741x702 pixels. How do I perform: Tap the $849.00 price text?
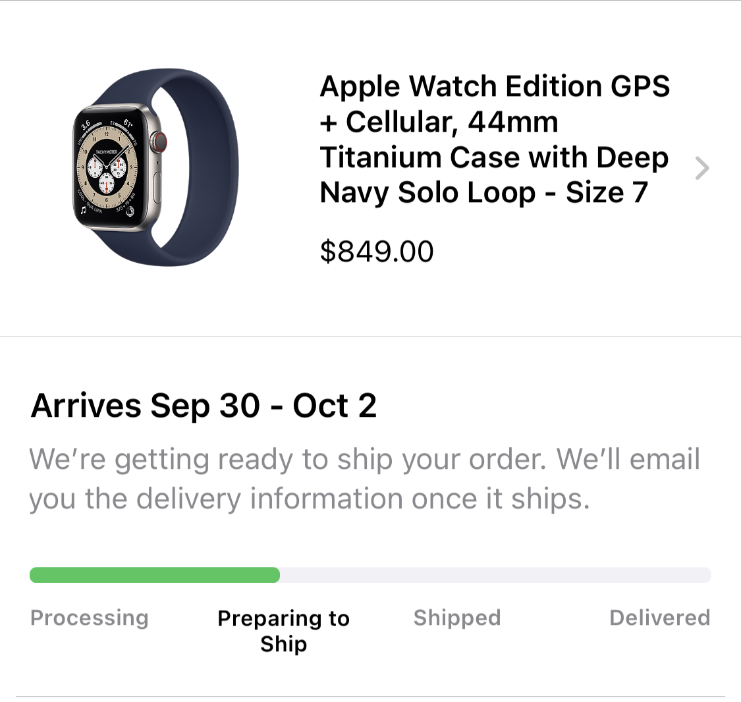click(377, 252)
